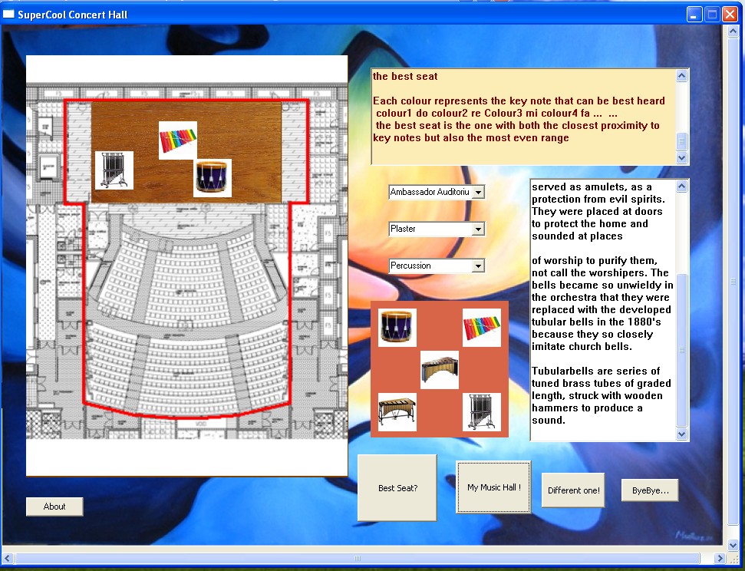This screenshot has width=745, height=571.
Task: Open the Ambassador Auditorium hall dropdown
Action: [x=479, y=192]
